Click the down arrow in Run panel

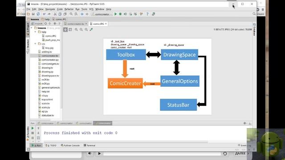[38, 133]
